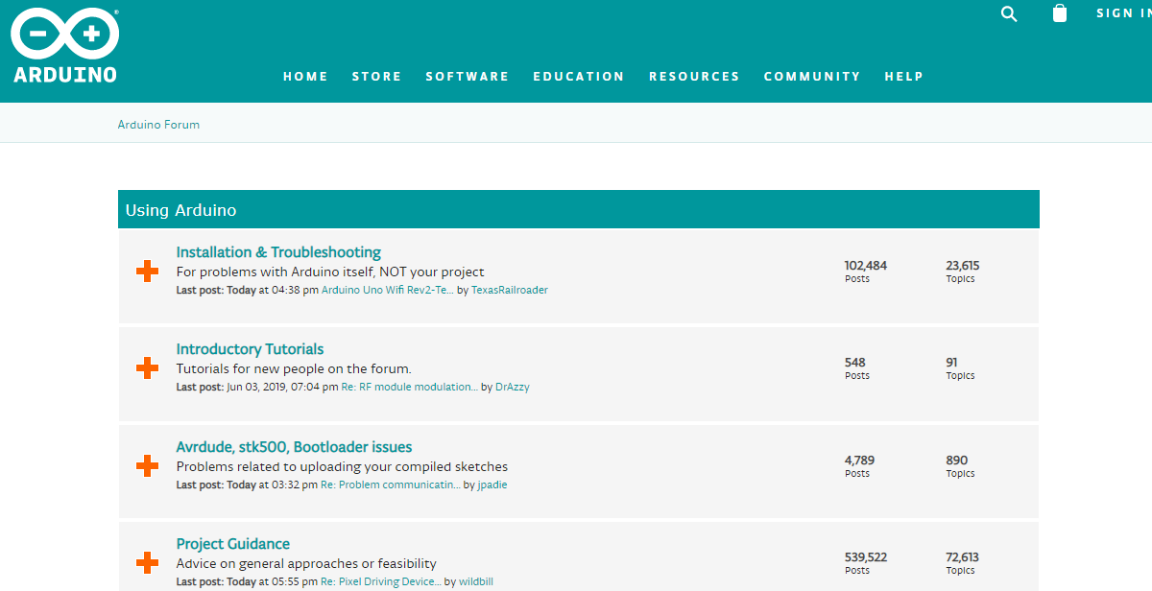Open the Installation & Troubleshooting board
Viewport: 1152px width, 591px height.
pos(278,252)
